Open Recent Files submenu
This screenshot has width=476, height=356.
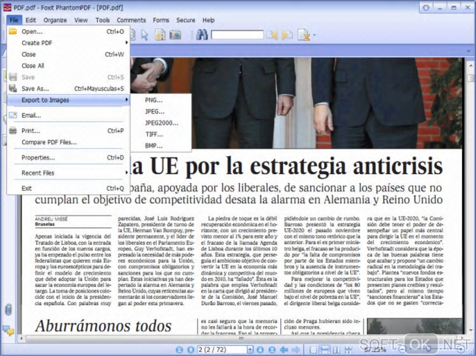(69, 173)
